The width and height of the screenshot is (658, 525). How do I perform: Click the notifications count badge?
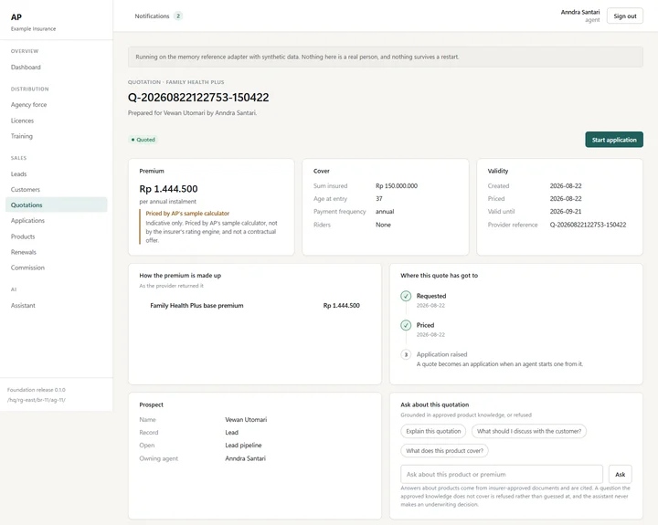pyautogui.click(x=178, y=16)
